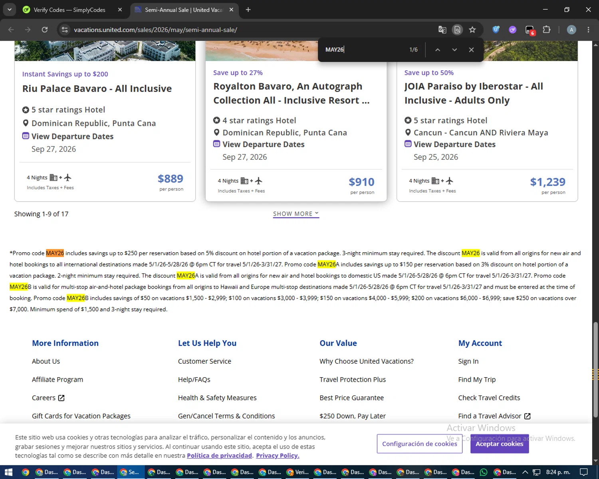Open Gift Cards for Vacation Packages
The width and height of the screenshot is (599, 479).
pyautogui.click(x=81, y=416)
